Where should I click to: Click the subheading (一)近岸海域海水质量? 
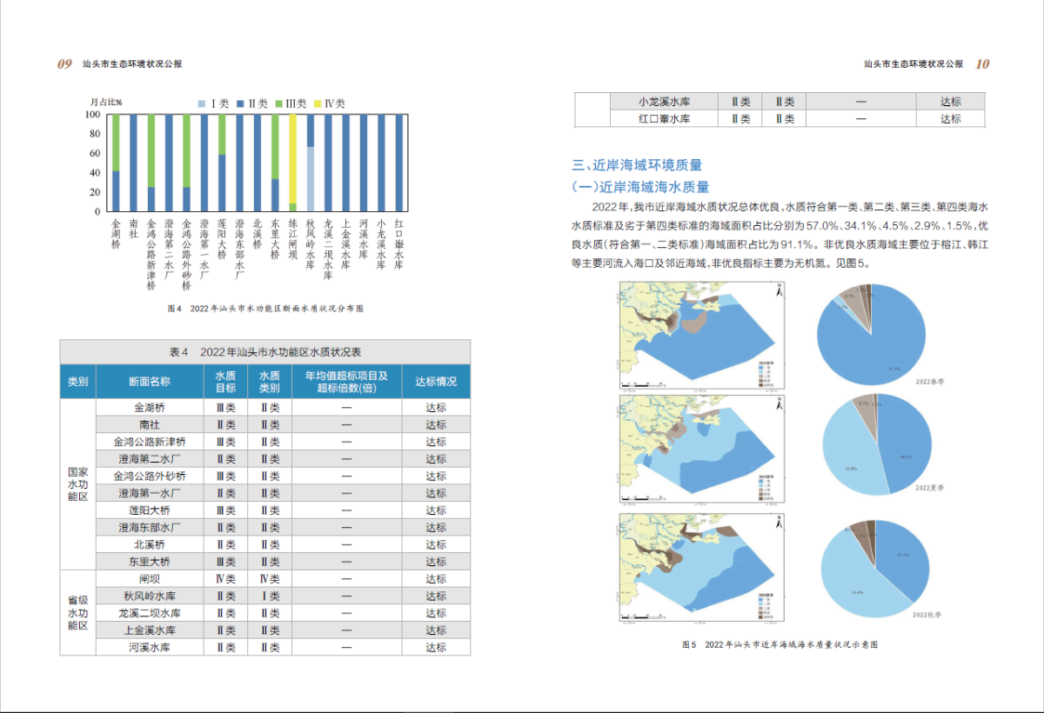point(640,187)
